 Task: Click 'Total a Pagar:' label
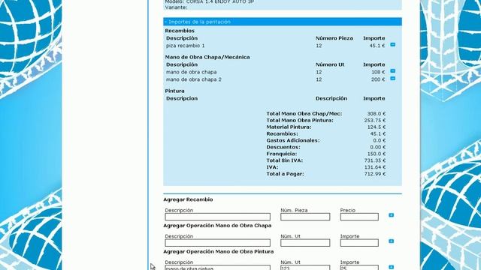click(x=285, y=174)
